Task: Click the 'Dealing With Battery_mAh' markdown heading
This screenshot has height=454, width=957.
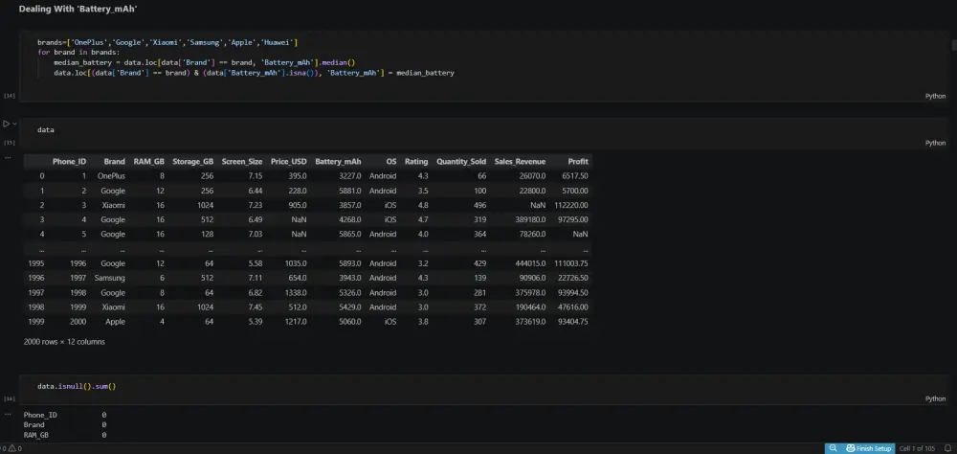Action: (x=78, y=10)
